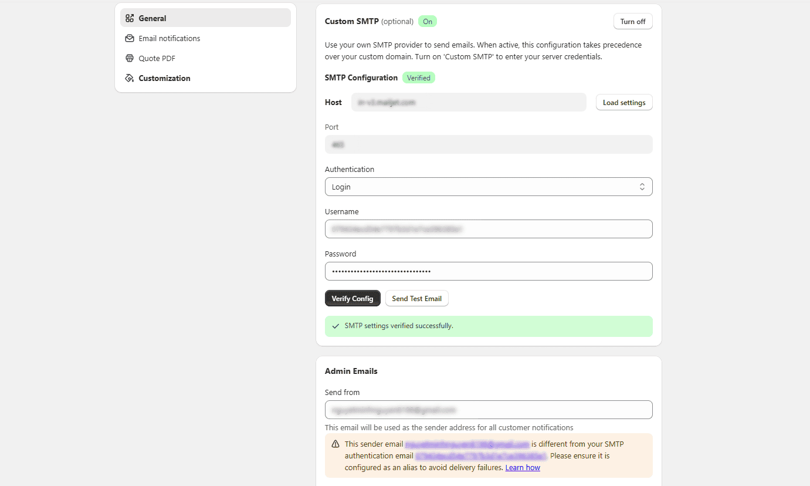Screen dimensions: 810x486
Task: Click the Quote PDF printer icon
Action: pos(130,58)
